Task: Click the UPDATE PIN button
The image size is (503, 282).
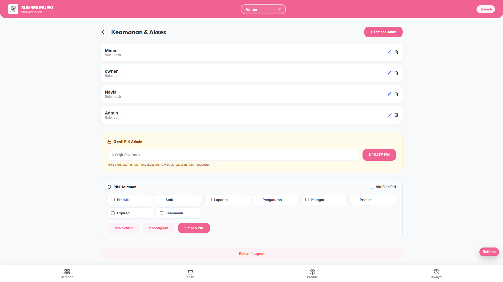Action: pos(379,155)
